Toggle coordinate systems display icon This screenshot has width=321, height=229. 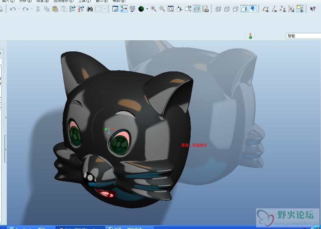[x=291, y=9]
